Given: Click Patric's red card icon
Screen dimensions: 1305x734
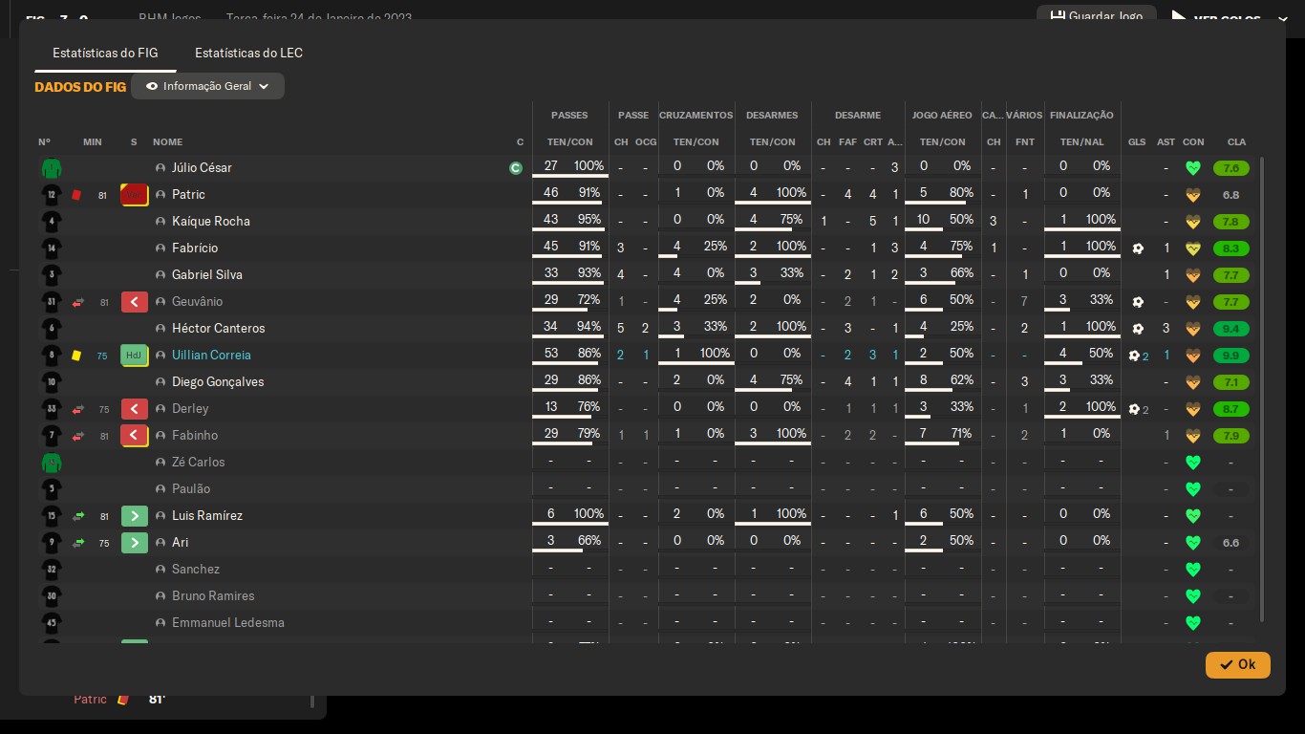Looking at the screenshot, I should pos(76,195).
